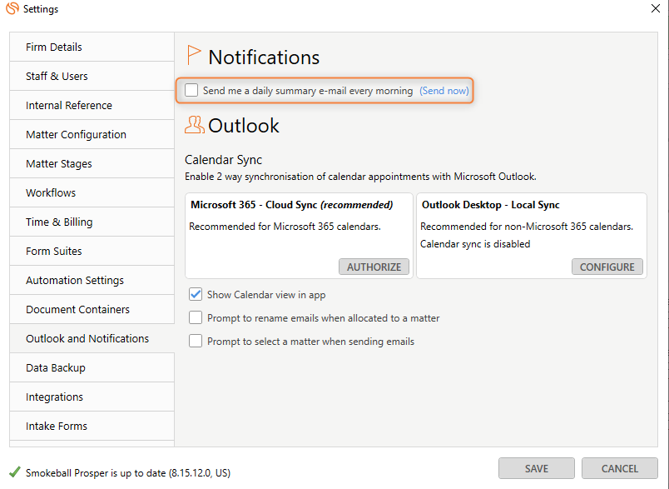Screen dimensions: 669x489
Task: Click the orange Notifications flag icon
Action: [194, 55]
